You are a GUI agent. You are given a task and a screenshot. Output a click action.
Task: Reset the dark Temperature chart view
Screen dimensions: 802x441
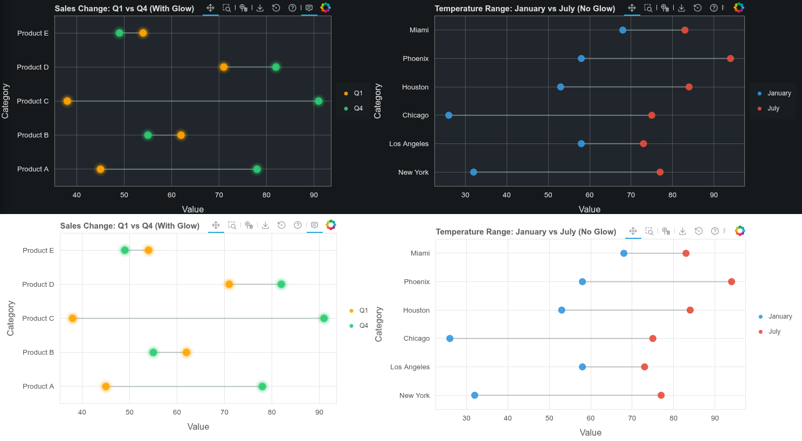click(697, 8)
